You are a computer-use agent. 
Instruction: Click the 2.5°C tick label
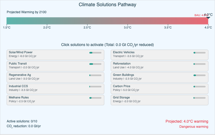click(x=87, y=27)
